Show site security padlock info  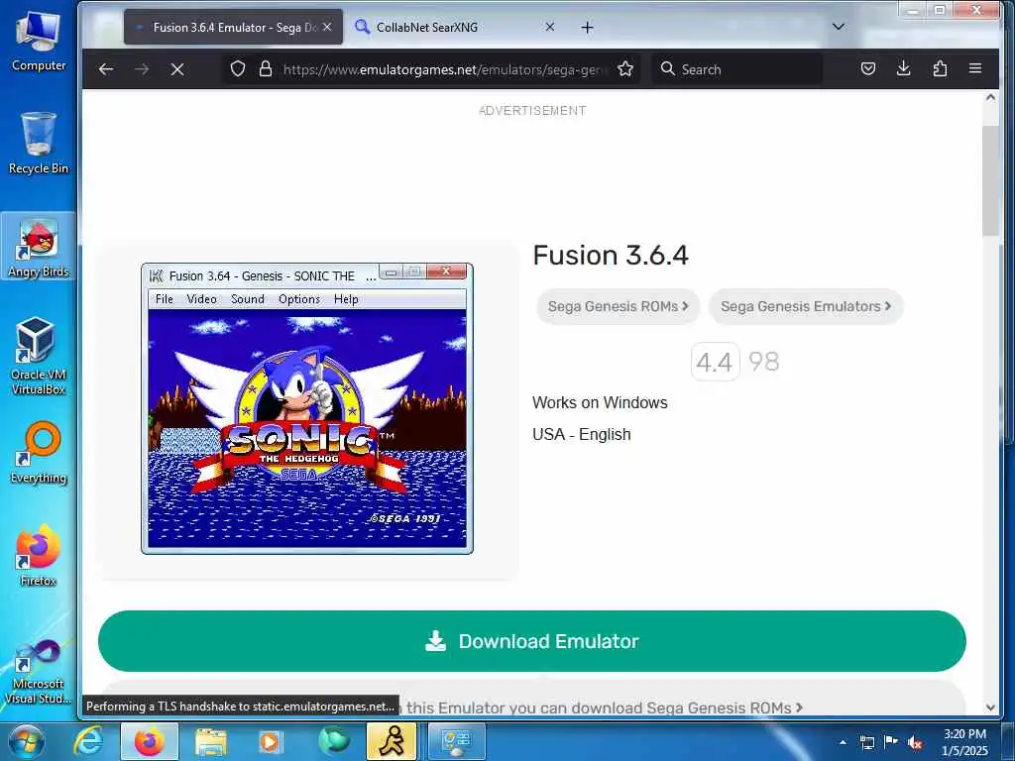pos(266,68)
